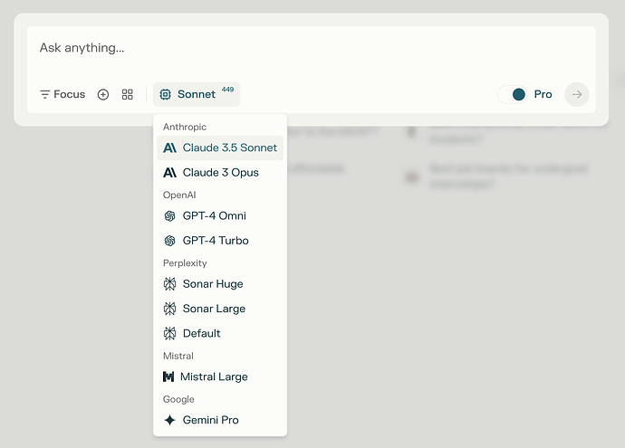The height and width of the screenshot is (448, 625).
Task: Click the Gemini sparkle icon
Action: point(169,420)
